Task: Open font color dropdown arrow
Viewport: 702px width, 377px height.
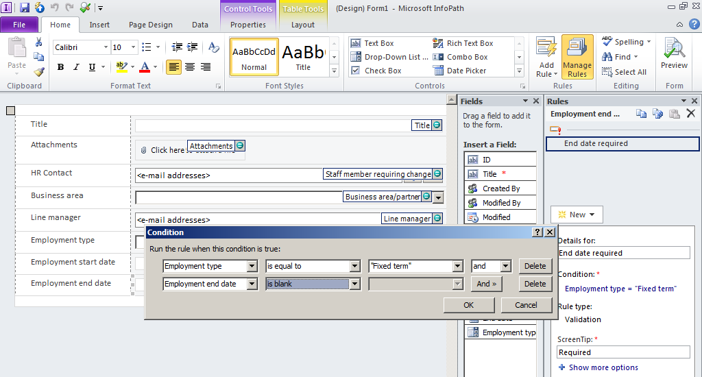Action: 156,67
